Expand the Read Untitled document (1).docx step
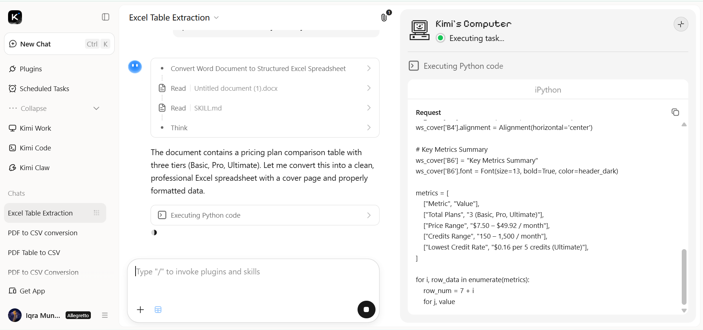The height and width of the screenshot is (330, 703). 265,88
